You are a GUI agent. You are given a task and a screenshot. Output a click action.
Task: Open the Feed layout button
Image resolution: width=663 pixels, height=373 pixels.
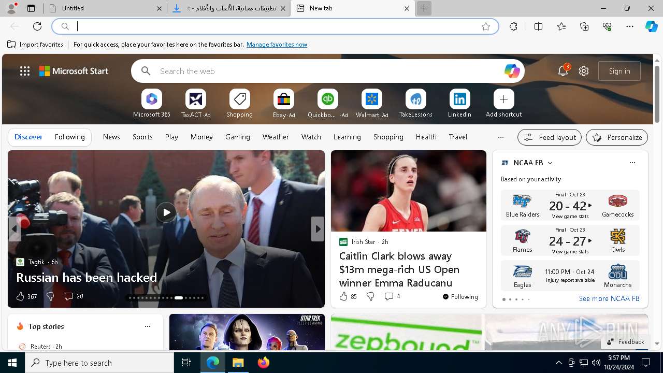tap(550, 137)
